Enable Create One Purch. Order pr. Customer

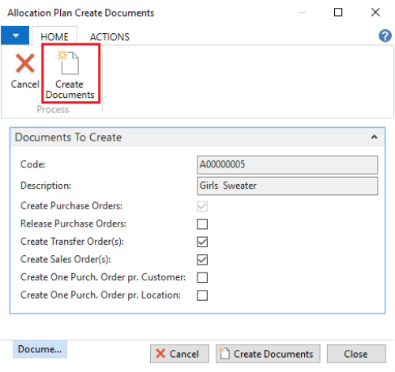pyautogui.click(x=202, y=277)
